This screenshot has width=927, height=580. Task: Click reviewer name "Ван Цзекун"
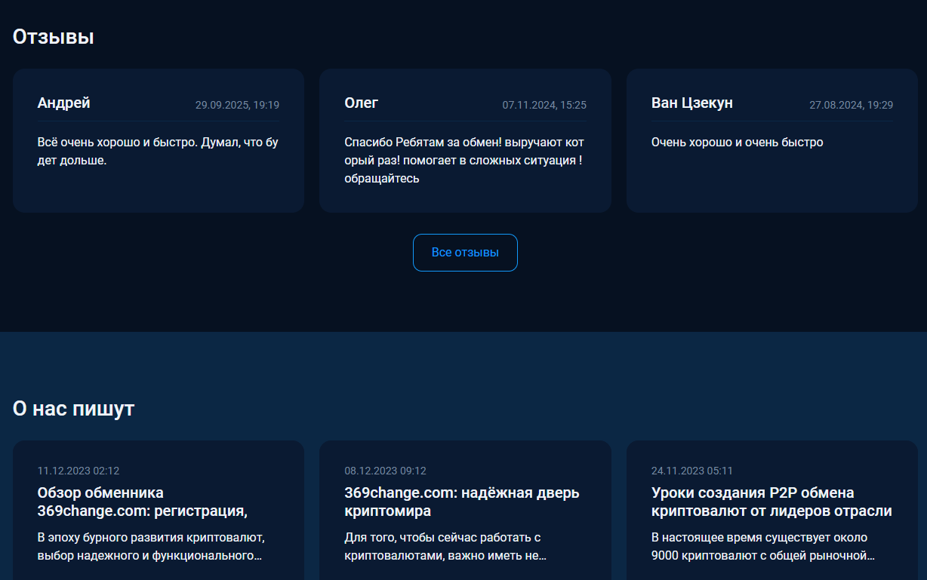point(691,103)
